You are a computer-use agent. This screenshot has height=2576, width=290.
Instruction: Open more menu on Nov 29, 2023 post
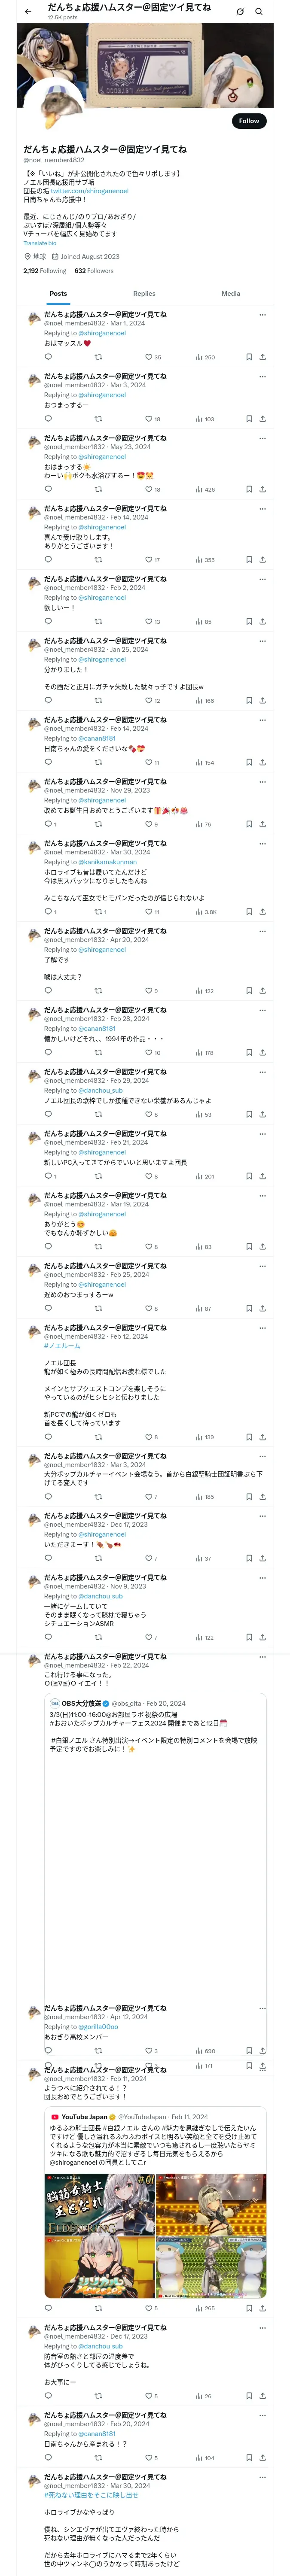point(262,782)
